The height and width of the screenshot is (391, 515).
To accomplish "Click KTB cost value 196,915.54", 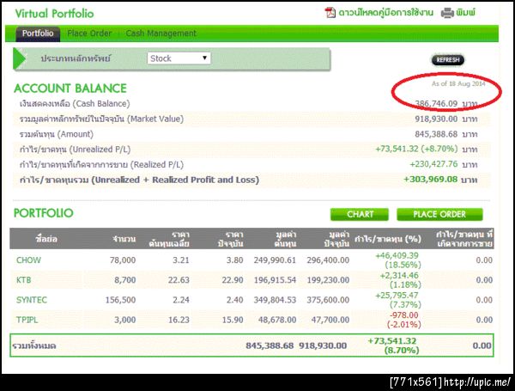I will click(275, 280).
